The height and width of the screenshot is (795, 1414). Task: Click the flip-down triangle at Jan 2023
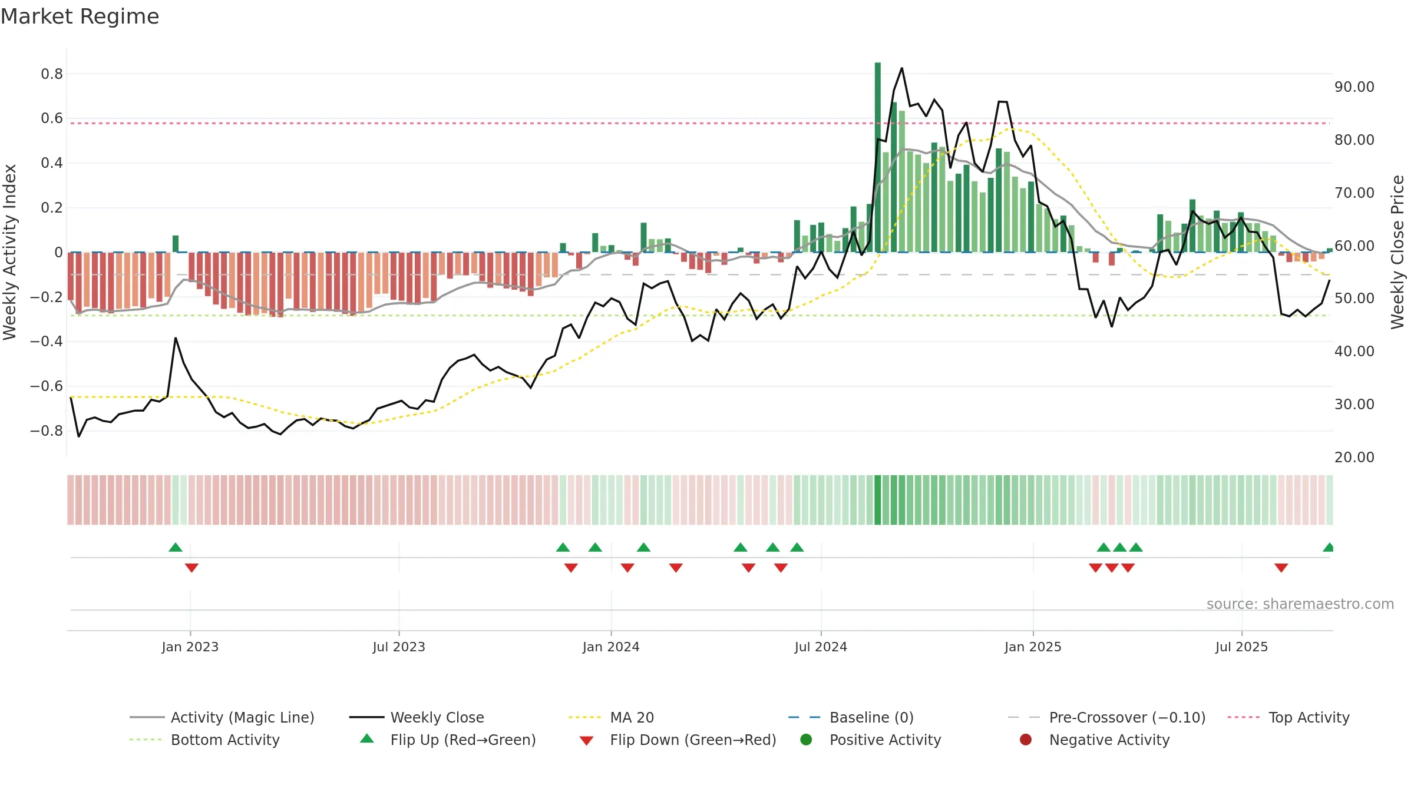(191, 568)
